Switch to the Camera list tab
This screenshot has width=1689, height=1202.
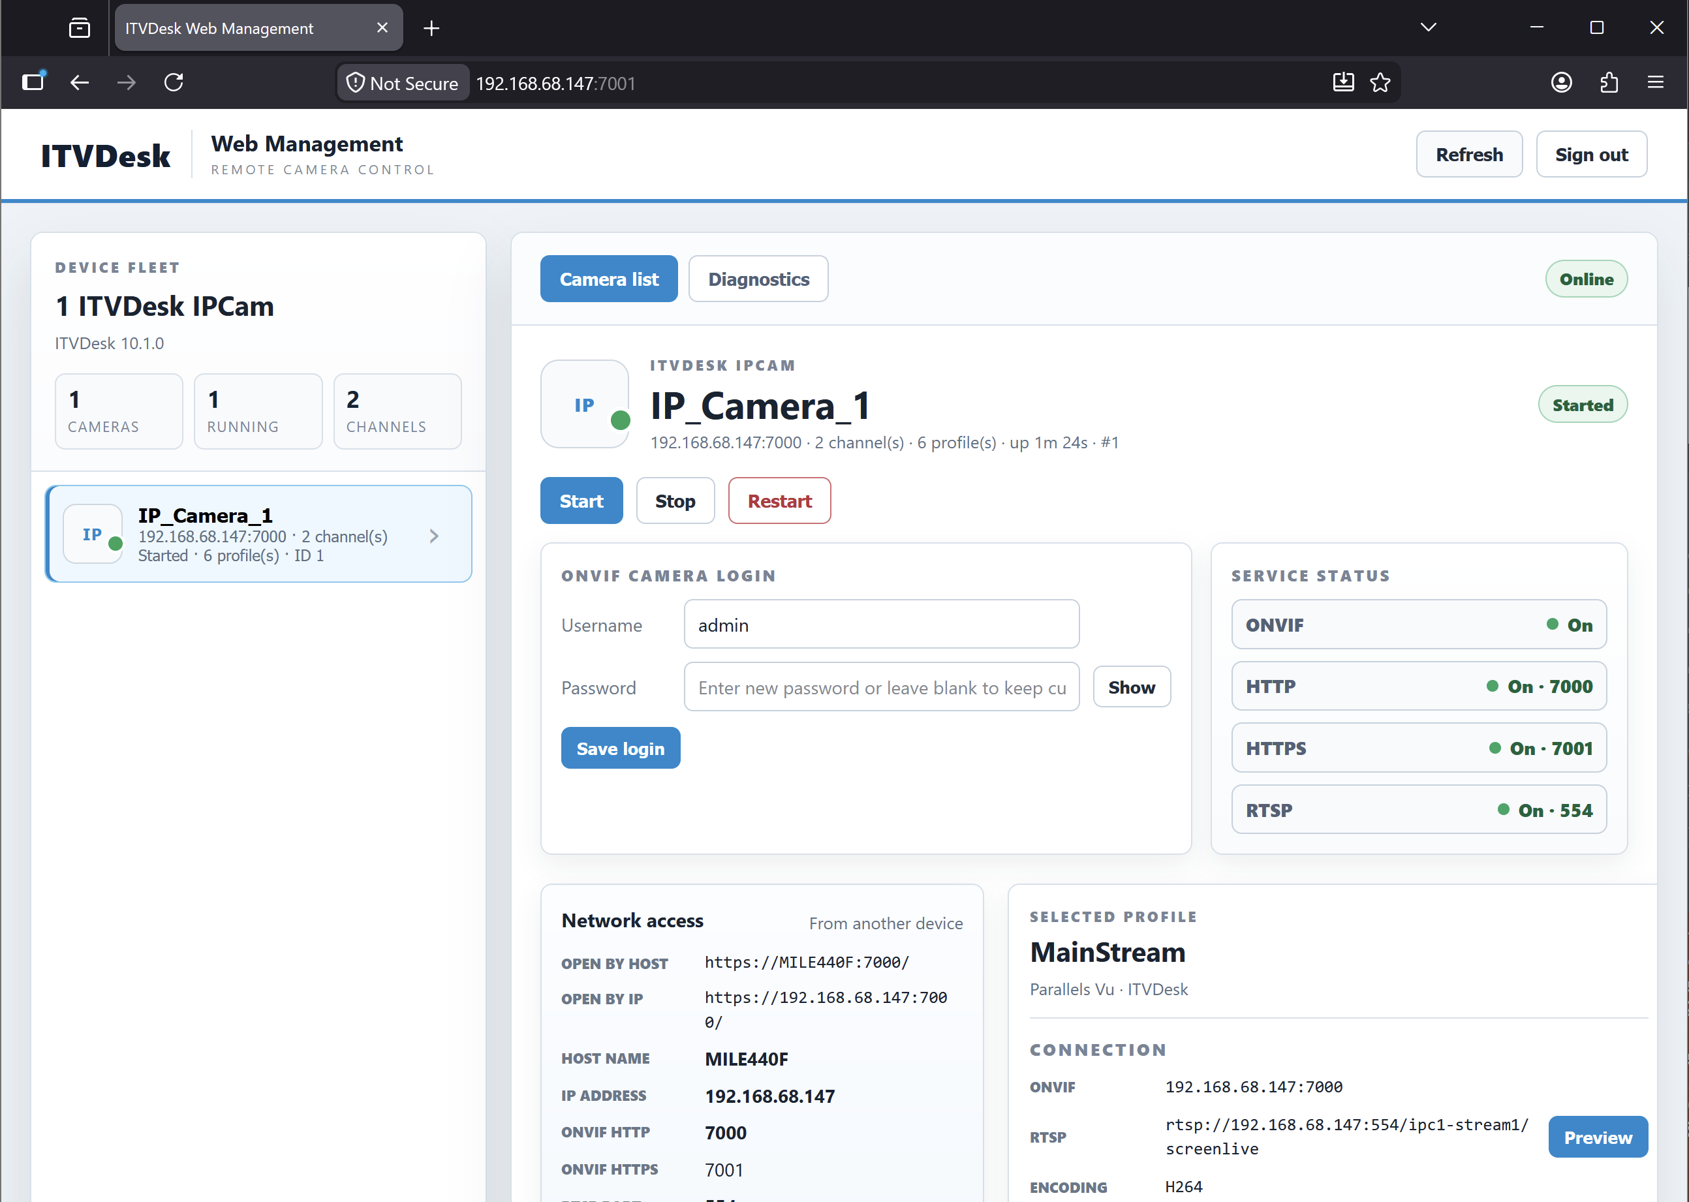click(x=608, y=279)
